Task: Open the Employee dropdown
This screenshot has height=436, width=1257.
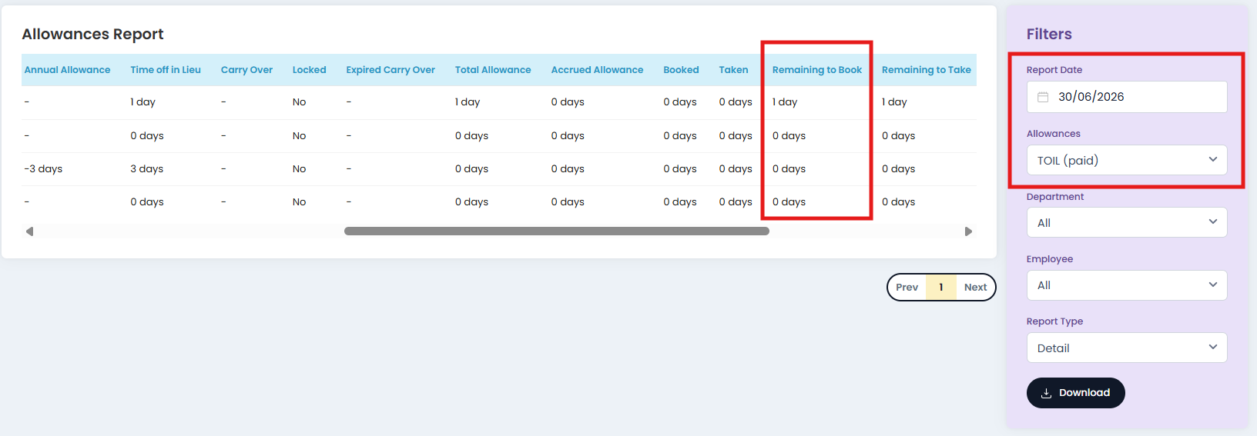Action: 1127,285
